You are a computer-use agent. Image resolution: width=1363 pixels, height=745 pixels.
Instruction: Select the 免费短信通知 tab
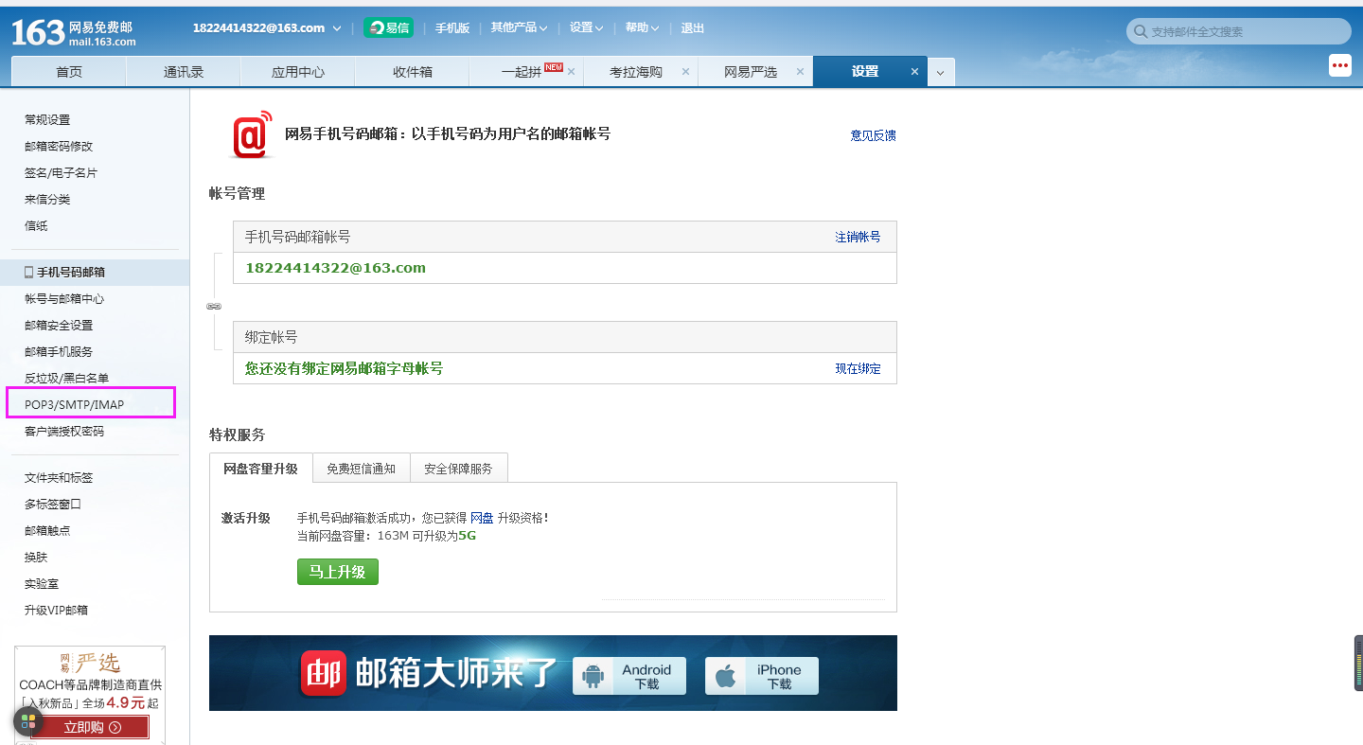point(361,469)
